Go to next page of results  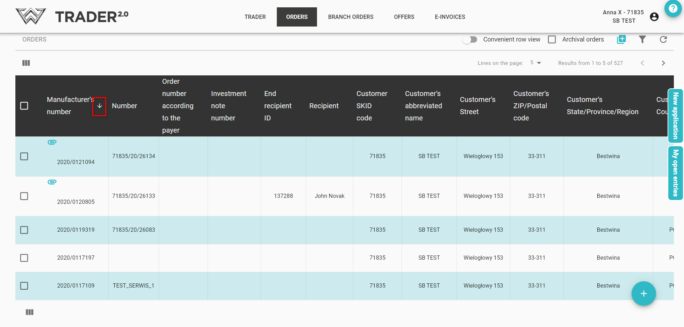tap(663, 63)
